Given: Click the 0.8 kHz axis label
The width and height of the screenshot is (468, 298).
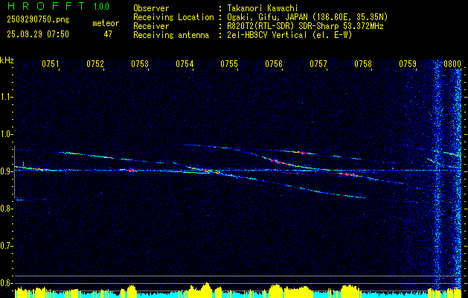Looking at the screenshot, I should pyautogui.click(x=6, y=209).
